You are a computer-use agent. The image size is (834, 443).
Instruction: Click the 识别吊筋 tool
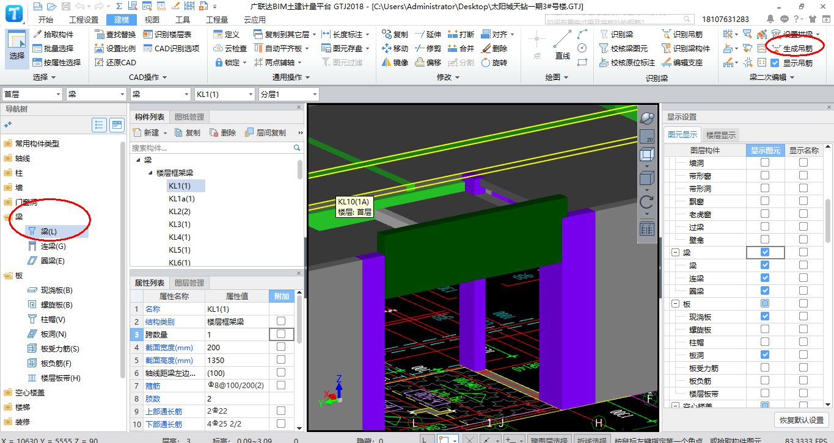coord(682,34)
